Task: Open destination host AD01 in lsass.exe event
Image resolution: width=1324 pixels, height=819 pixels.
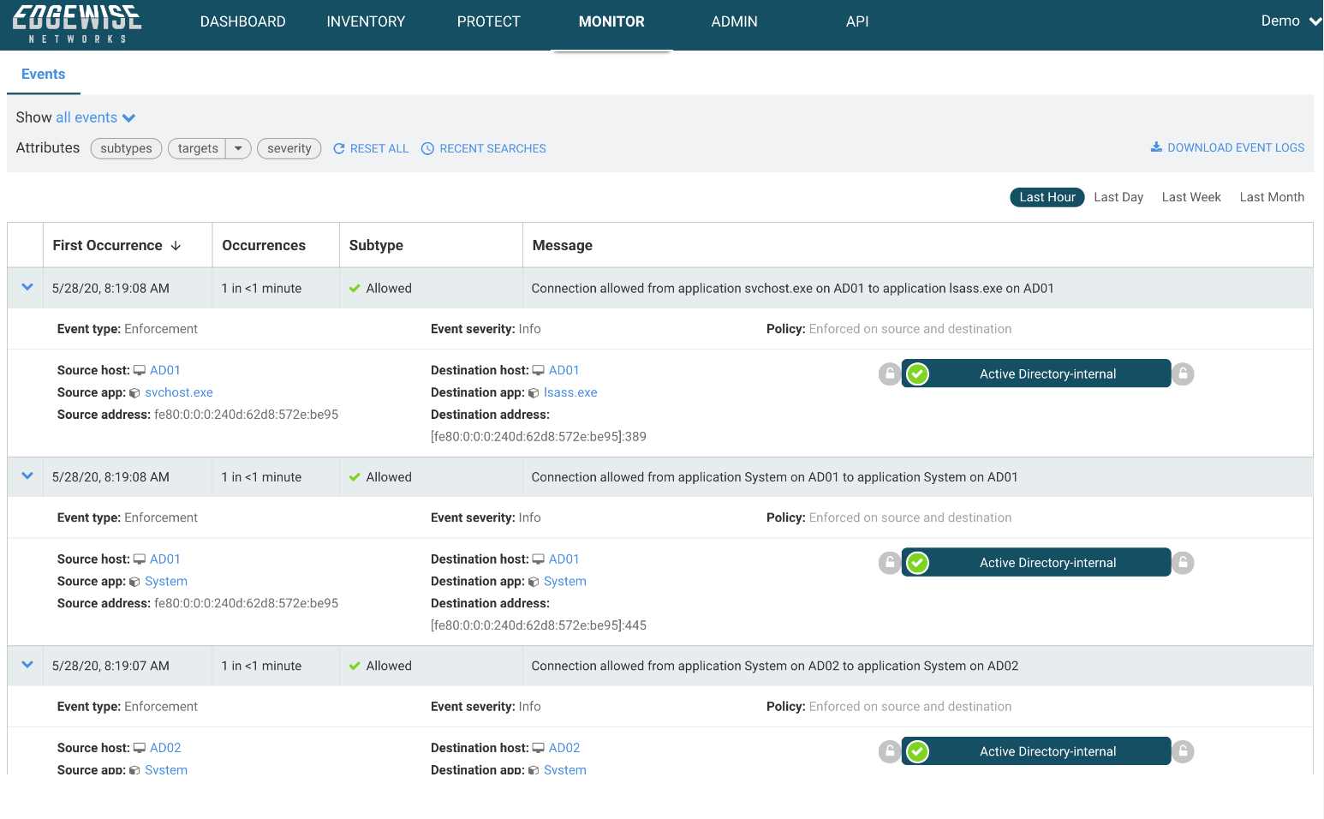Action: (564, 370)
